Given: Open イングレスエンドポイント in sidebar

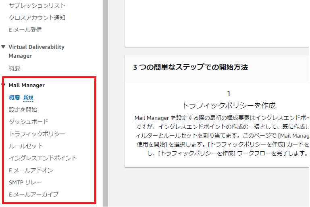Looking at the screenshot, I should point(43,158).
